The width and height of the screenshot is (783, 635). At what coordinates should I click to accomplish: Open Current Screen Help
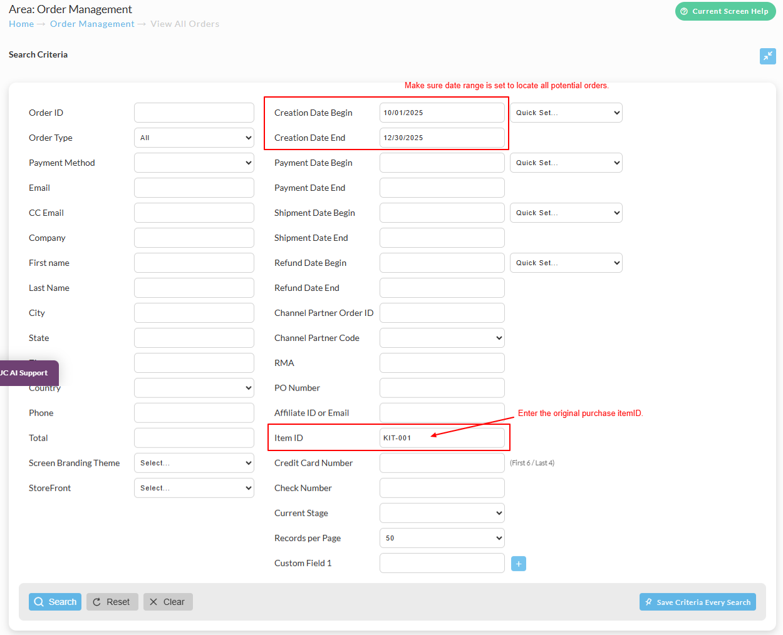pyautogui.click(x=725, y=11)
